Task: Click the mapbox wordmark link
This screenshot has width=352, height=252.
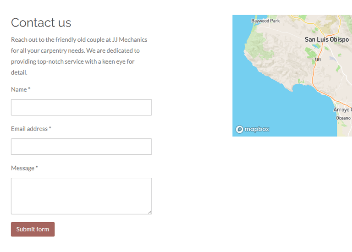Action: point(257,129)
